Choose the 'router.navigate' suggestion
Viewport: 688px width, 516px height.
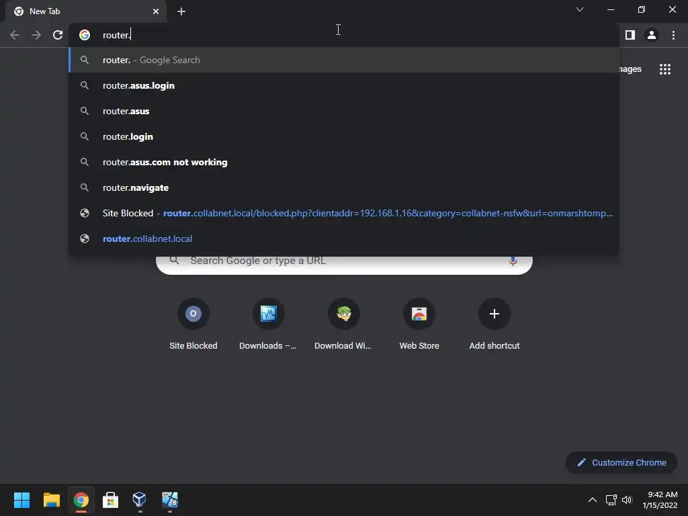pos(344,187)
